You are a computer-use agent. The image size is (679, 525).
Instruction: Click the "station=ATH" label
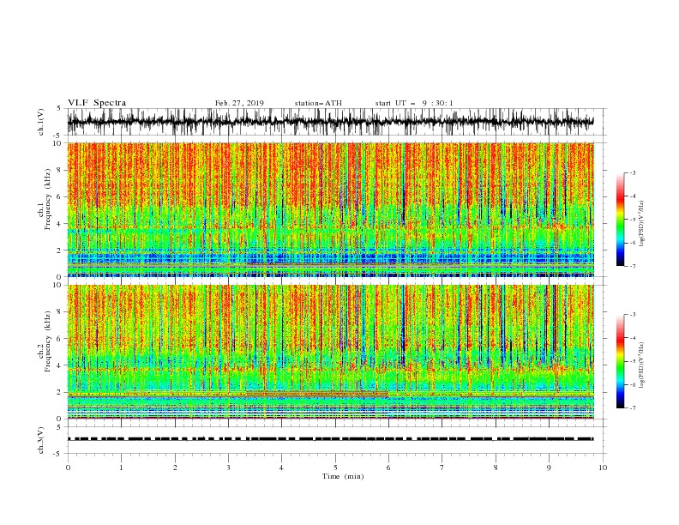click(318, 103)
